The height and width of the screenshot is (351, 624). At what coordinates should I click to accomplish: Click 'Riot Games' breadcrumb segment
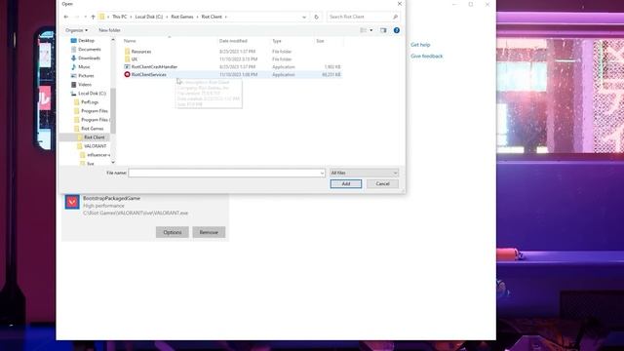(182, 17)
